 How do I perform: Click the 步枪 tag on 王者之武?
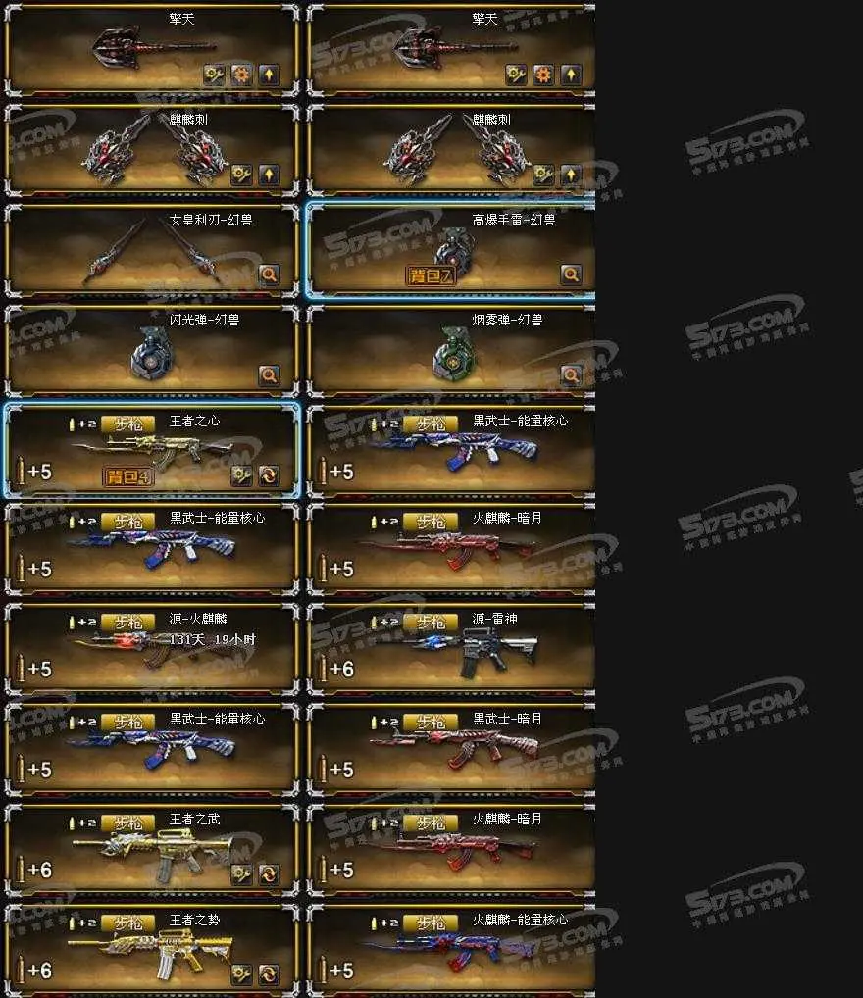(128, 823)
